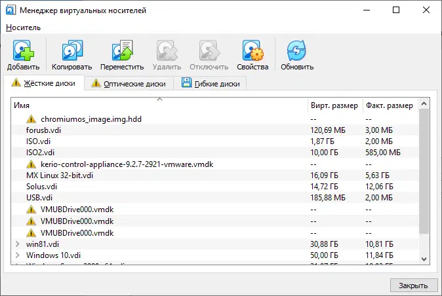The image size is (442, 296).
Task: Click the warning icon beside chromiumos_image.img.hdd
Action: pos(31,119)
